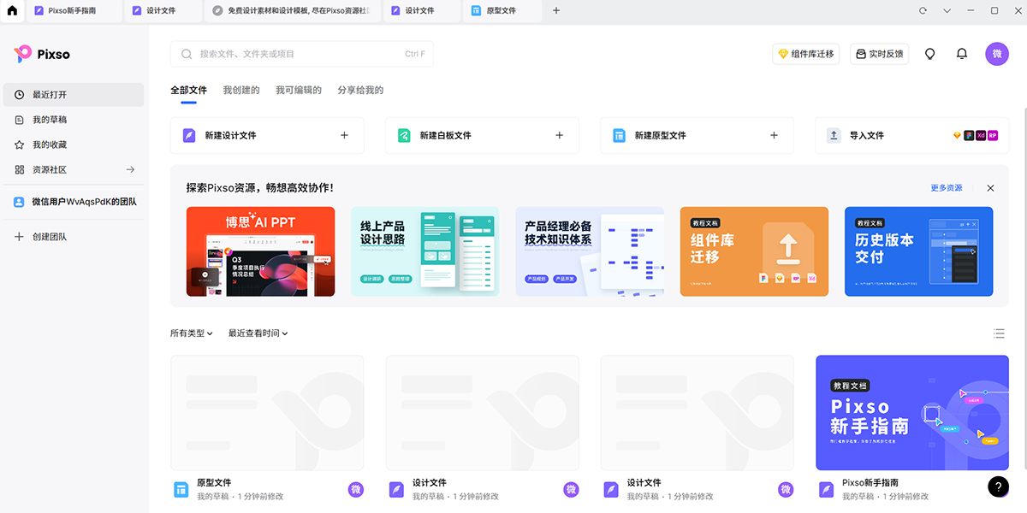Image resolution: width=1027 pixels, height=513 pixels.
Task: Open the 原型文件 file thumbnail
Action: pos(267,413)
